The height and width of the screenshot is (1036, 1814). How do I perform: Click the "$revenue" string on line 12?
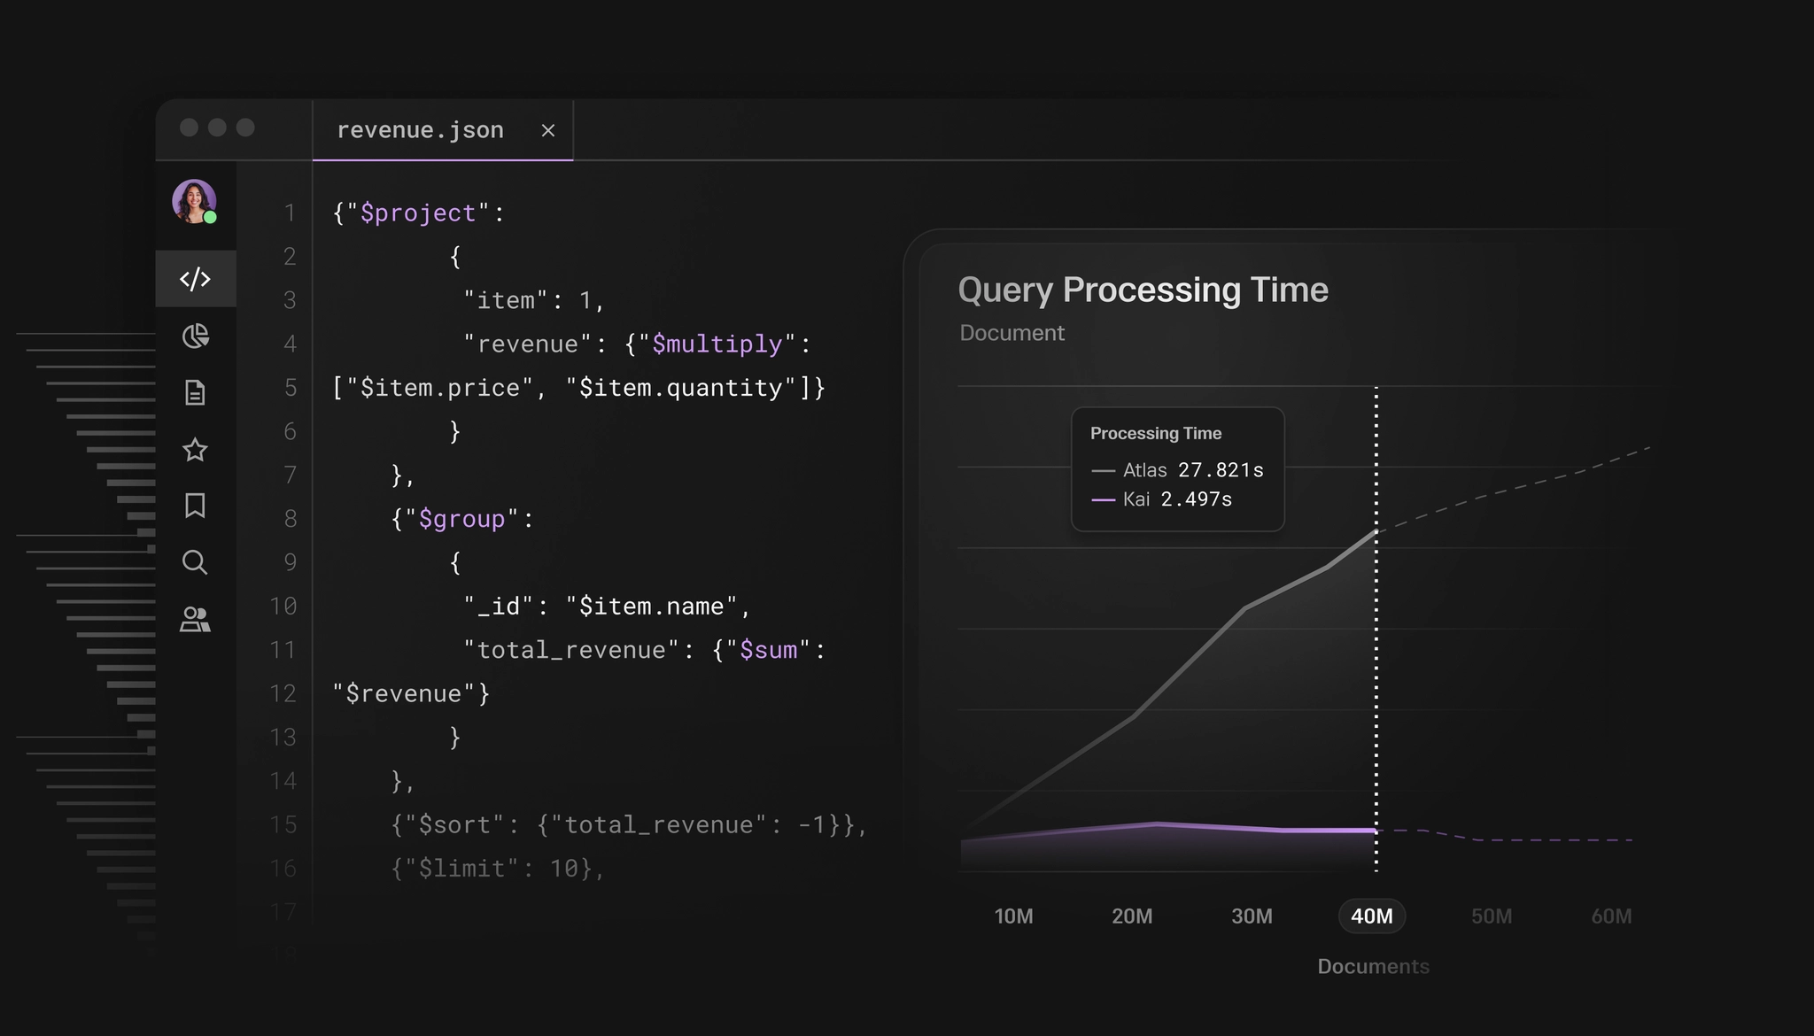click(x=404, y=693)
